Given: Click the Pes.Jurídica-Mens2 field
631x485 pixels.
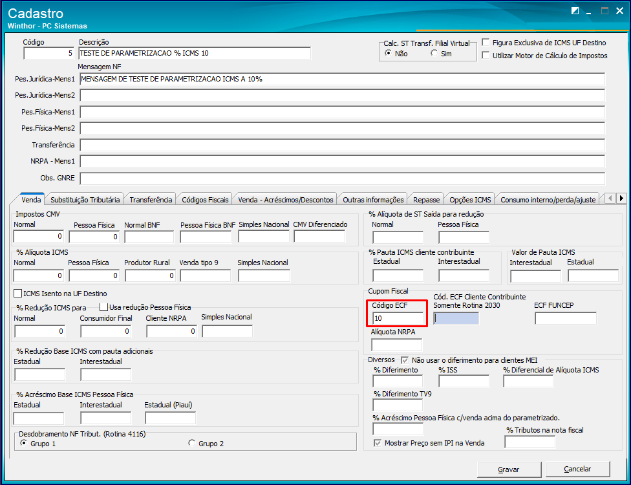Looking at the screenshot, I should click(342, 96).
